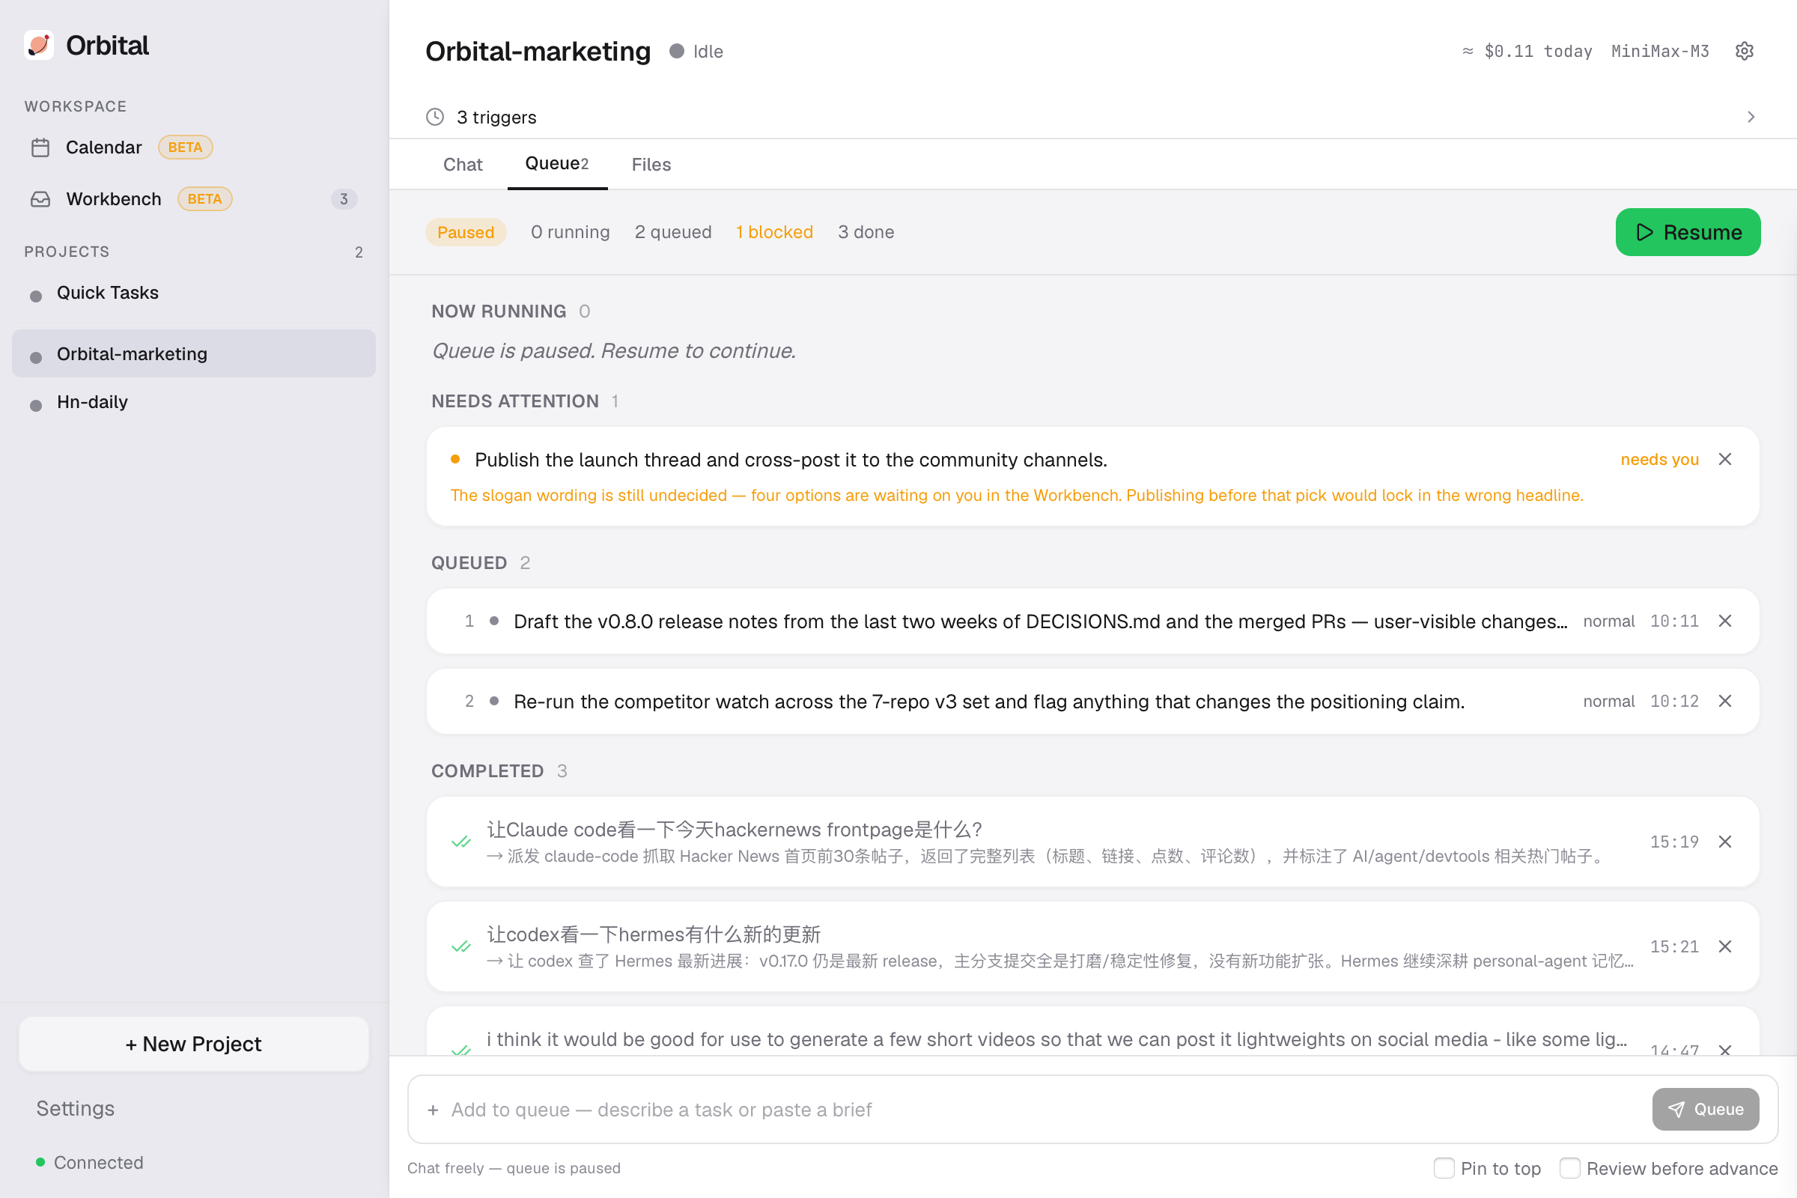This screenshot has height=1198, width=1797.
Task: Click the needs you label
Action: pos(1659,459)
